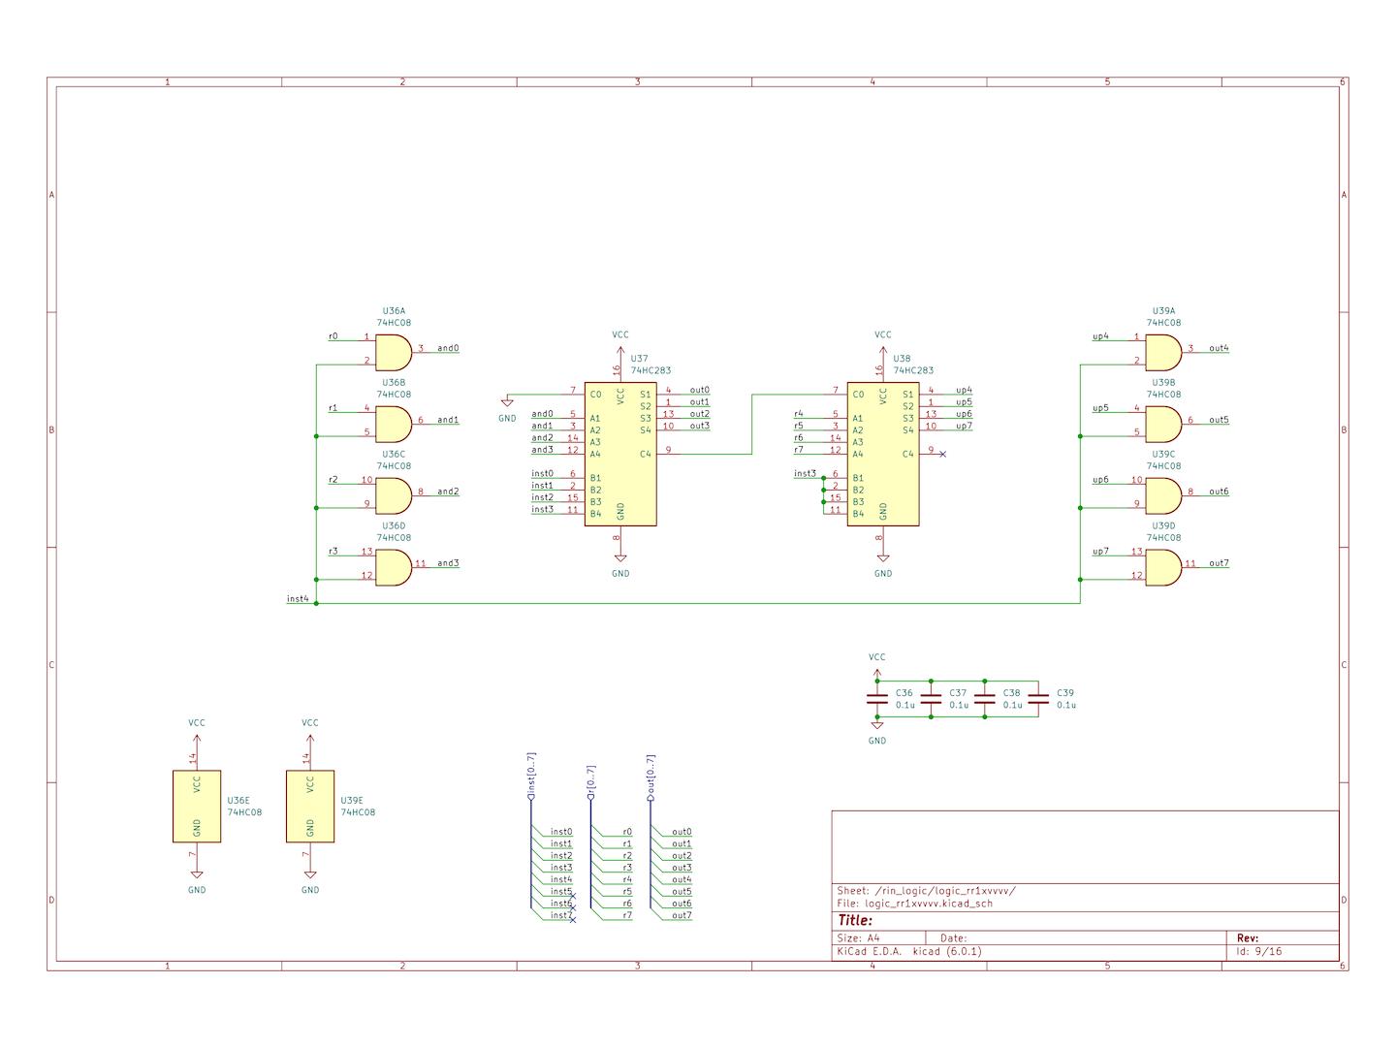Click the U36E power unit rectangle

pos(197,807)
